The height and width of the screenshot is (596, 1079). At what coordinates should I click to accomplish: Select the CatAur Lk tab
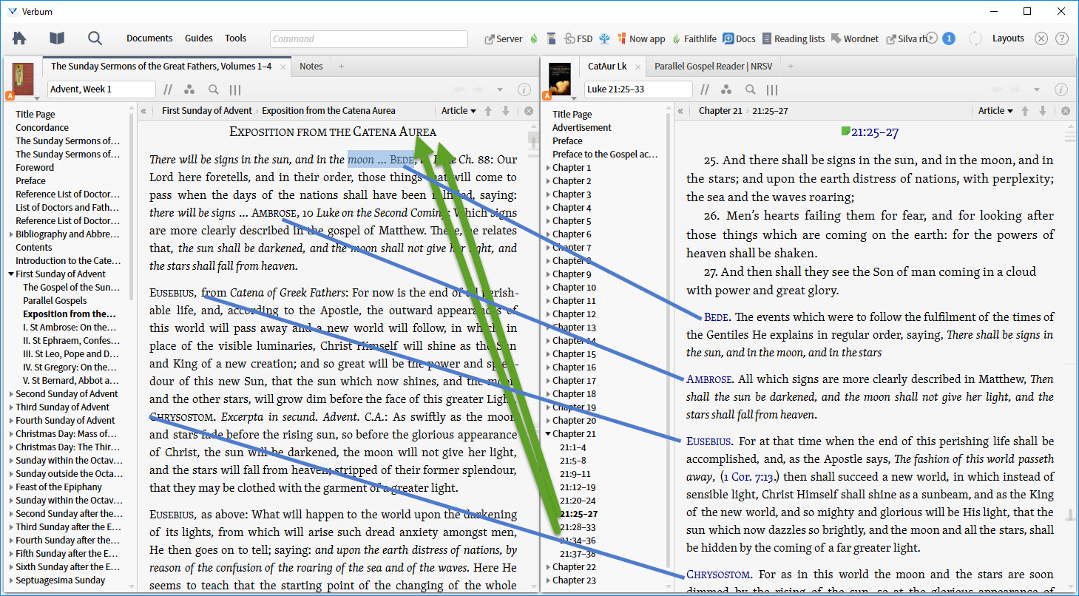[x=607, y=67]
